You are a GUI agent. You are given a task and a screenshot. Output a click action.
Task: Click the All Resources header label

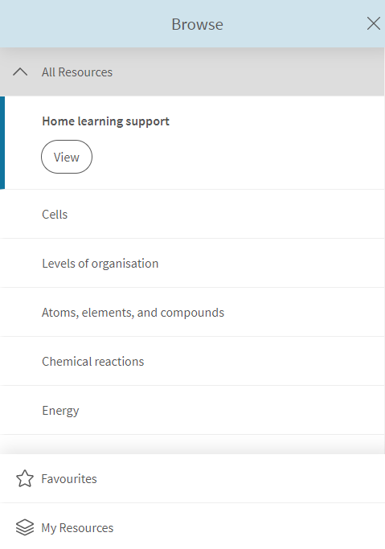point(77,72)
